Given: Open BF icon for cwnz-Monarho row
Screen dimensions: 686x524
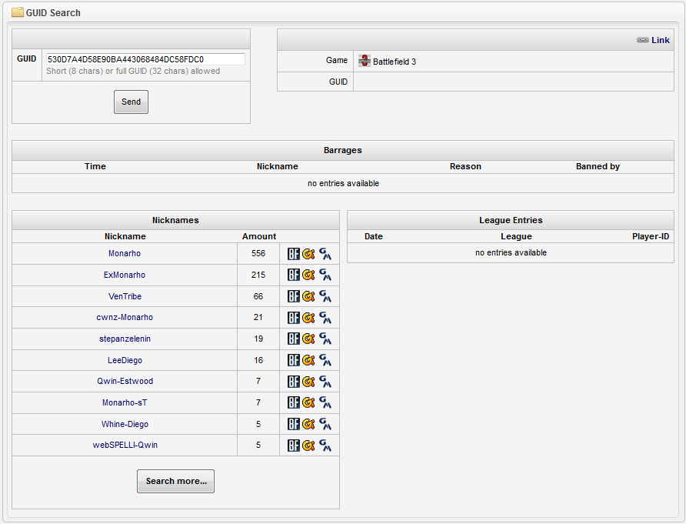Looking at the screenshot, I should 294,318.
